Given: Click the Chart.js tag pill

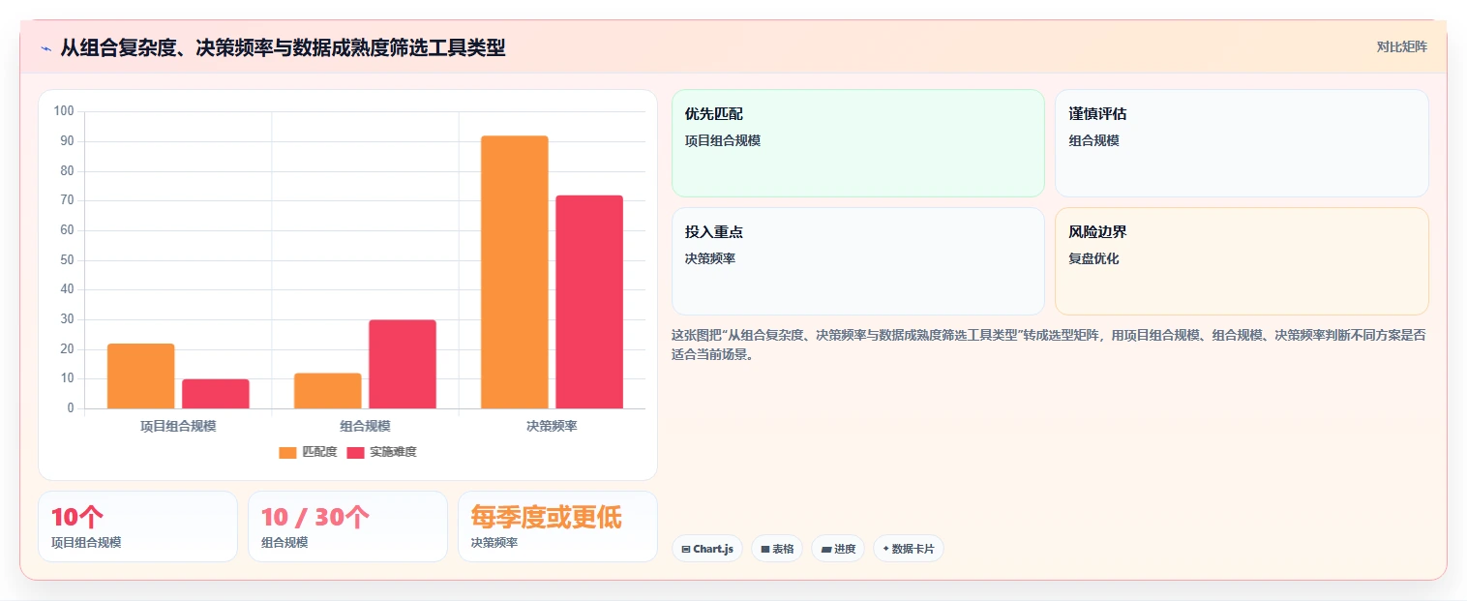Looking at the screenshot, I should tap(707, 549).
